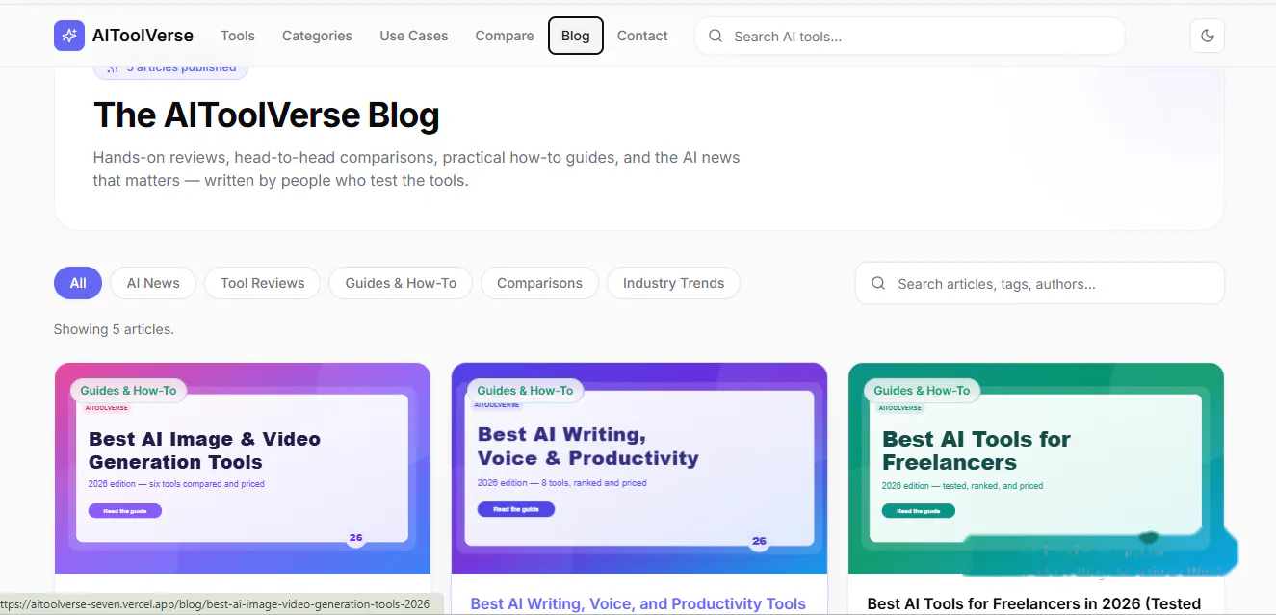Viewport: 1276px width, 615px height.
Task: Open Best AI Image & Video Generation thumbnail
Action: point(243,468)
